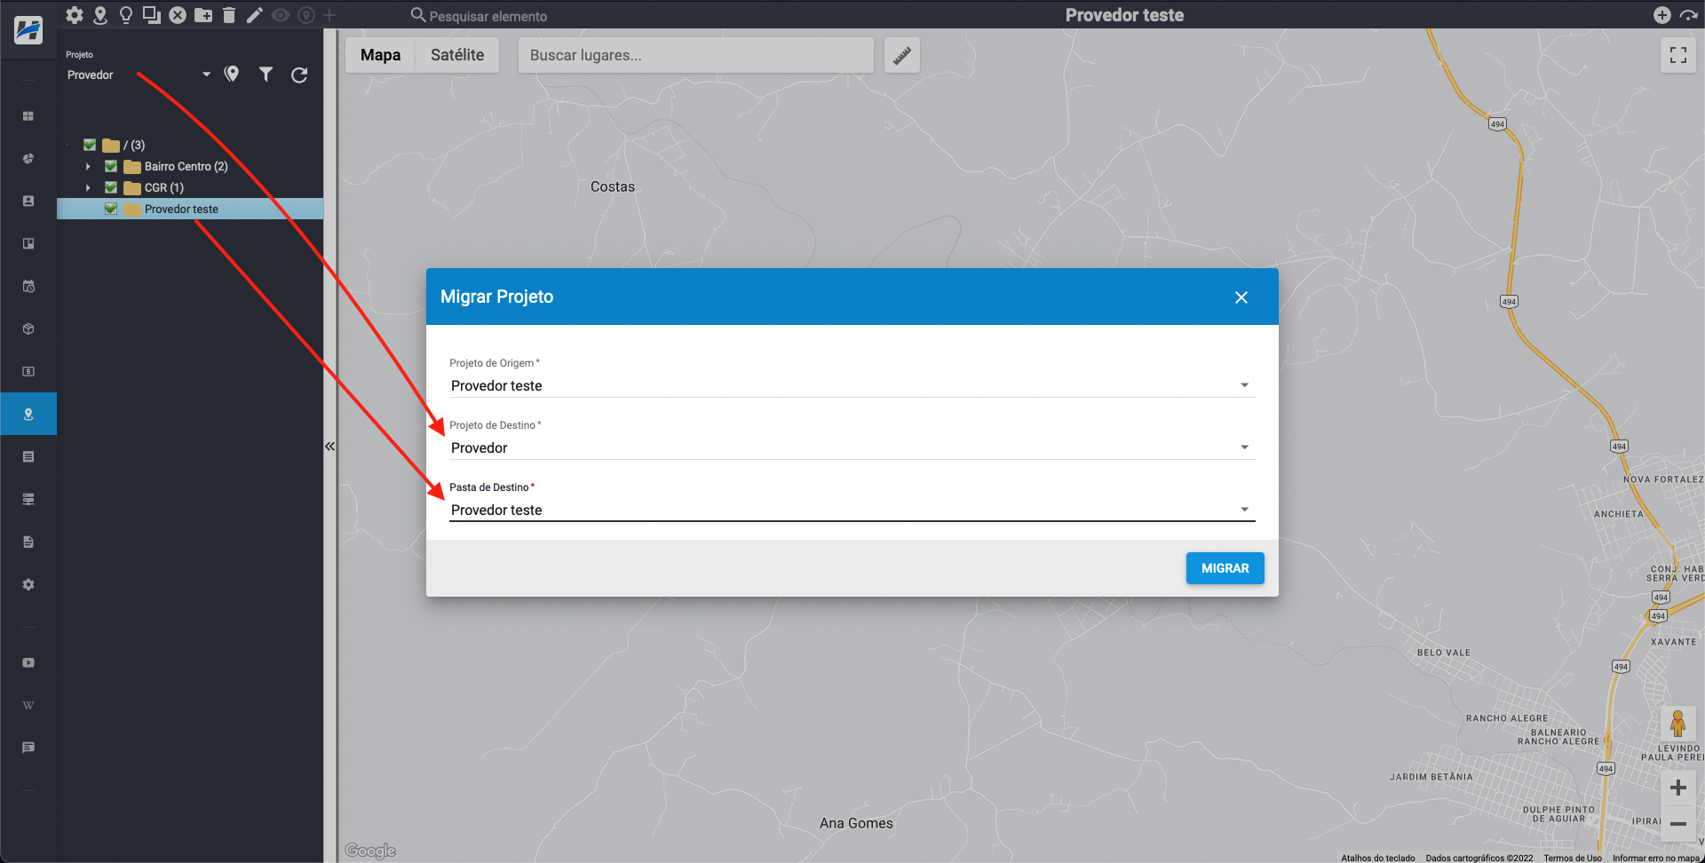Image resolution: width=1705 pixels, height=863 pixels.
Task: Switch to the Mapa view tab
Action: pos(380,55)
